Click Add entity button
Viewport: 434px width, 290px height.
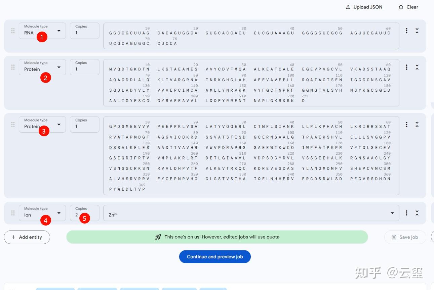pyautogui.click(x=27, y=237)
